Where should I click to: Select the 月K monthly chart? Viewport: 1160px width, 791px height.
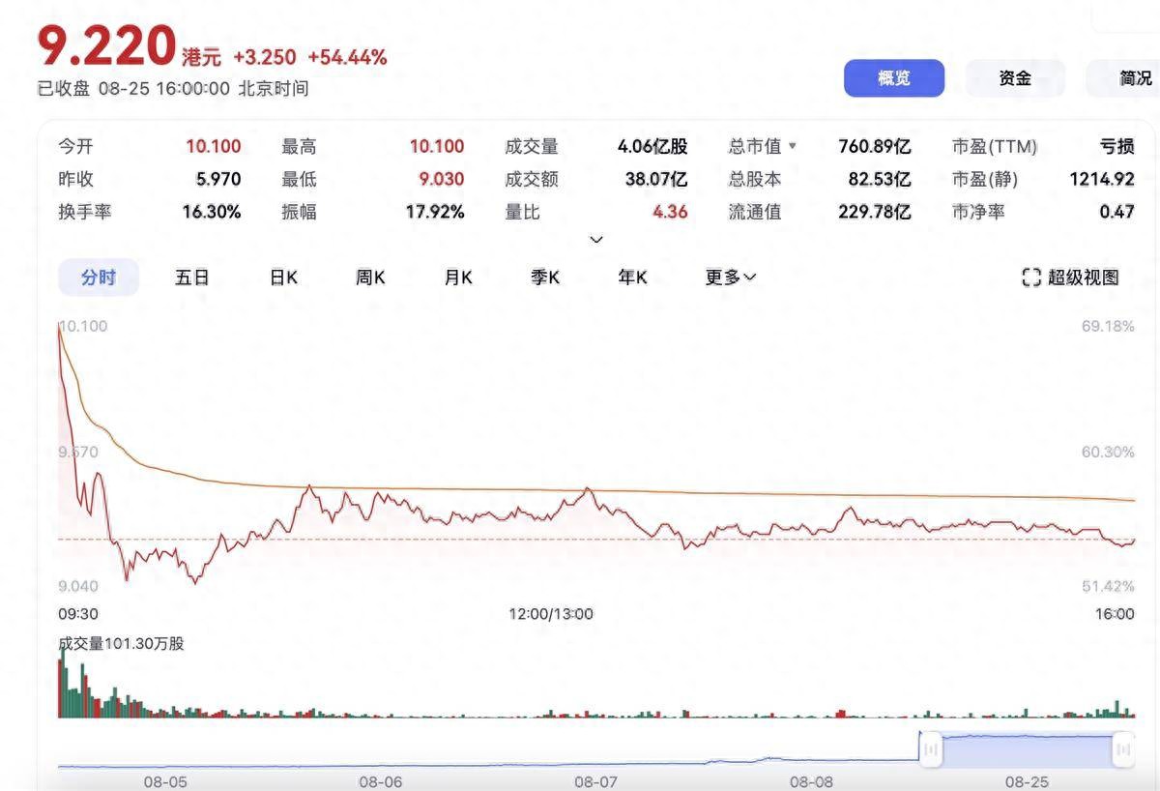(x=457, y=278)
